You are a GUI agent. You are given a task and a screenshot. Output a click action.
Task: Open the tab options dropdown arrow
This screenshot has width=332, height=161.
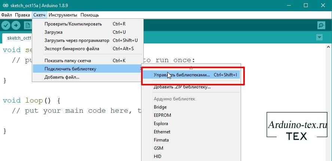tap(319, 37)
